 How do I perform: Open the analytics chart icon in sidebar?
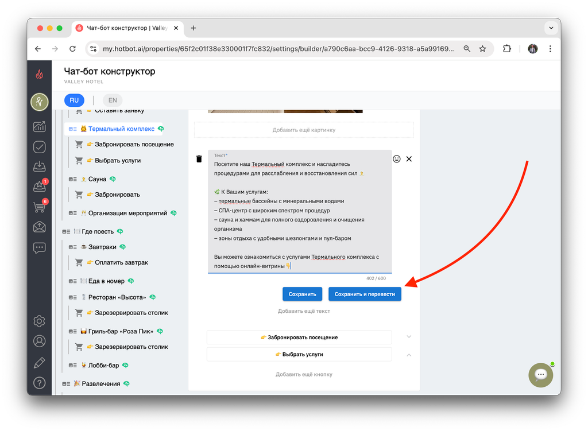coord(40,127)
